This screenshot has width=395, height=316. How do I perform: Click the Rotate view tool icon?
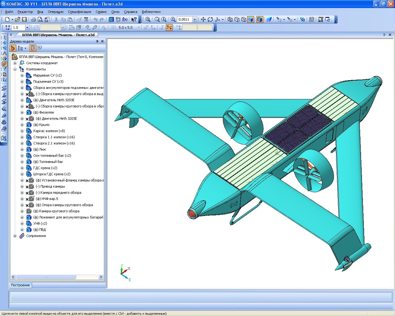[210, 19]
